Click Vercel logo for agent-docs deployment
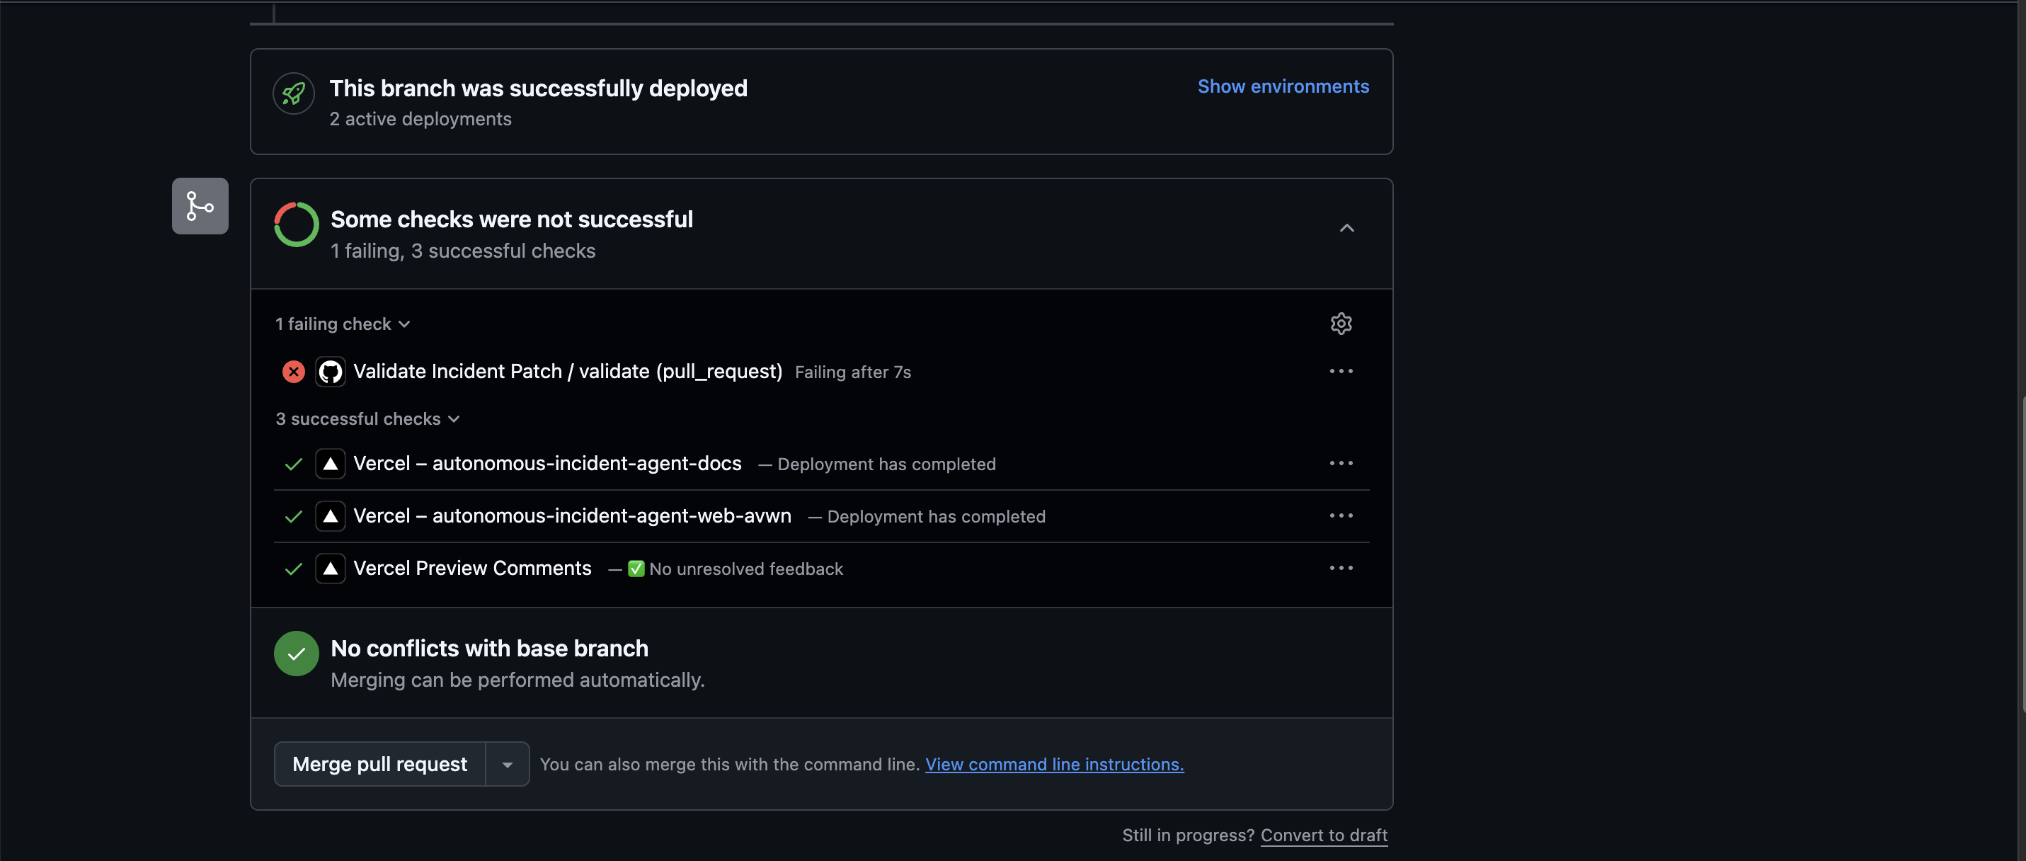This screenshot has height=861, width=2026. [331, 464]
